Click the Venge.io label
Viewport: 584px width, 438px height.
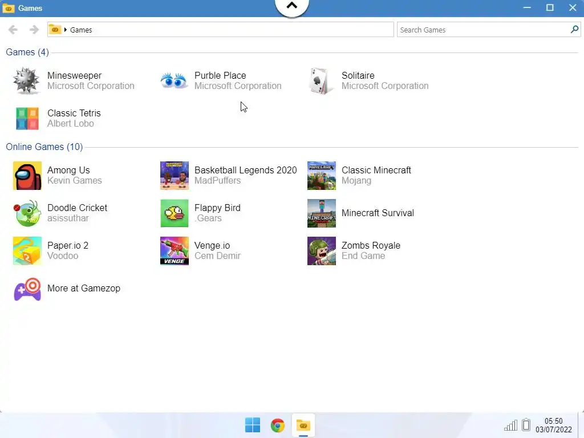pos(212,245)
